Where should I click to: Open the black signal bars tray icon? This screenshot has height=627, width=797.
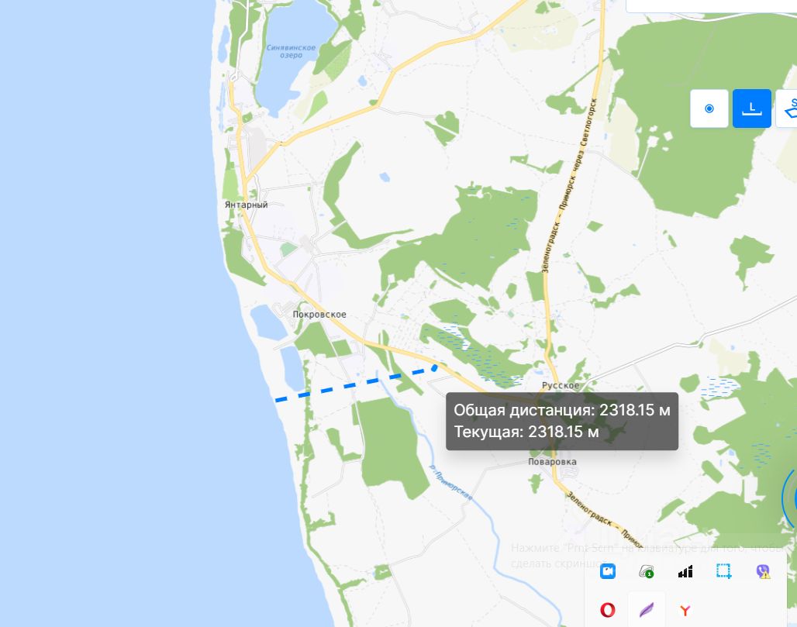click(685, 572)
